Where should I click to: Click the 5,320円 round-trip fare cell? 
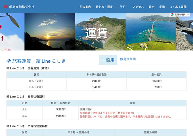(x=60, y=109)
